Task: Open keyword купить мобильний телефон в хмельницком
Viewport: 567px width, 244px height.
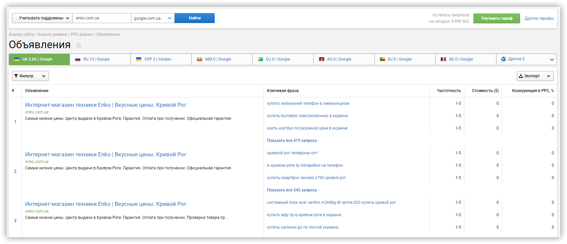Action: pos(308,103)
